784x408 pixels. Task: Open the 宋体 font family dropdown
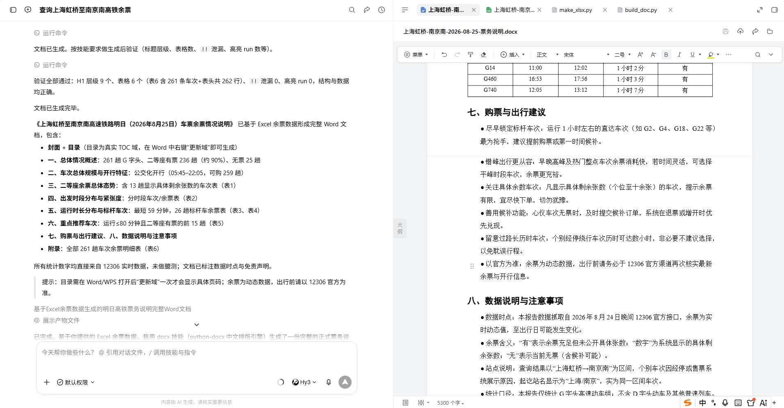(x=586, y=55)
